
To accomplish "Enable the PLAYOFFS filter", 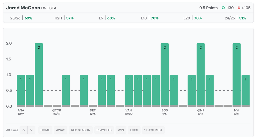I will 104,130.
